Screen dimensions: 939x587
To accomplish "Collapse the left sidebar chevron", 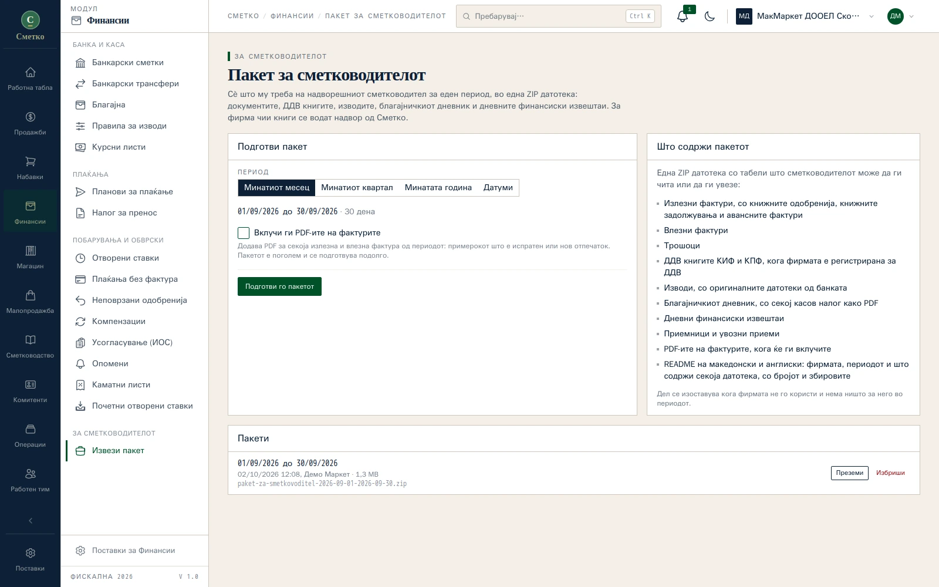I will [x=31, y=521].
